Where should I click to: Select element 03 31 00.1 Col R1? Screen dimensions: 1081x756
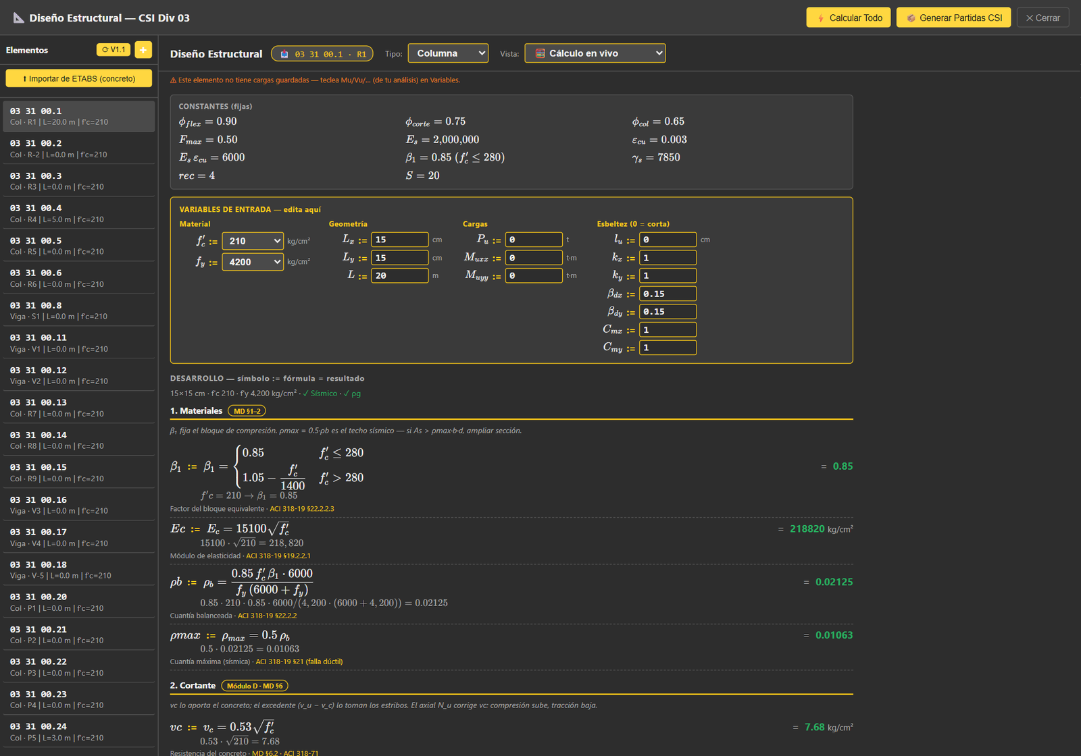pos(79,116)
